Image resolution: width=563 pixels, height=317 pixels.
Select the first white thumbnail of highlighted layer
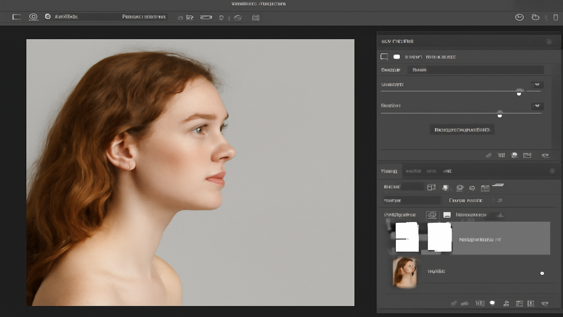click(x=407, y=237)
